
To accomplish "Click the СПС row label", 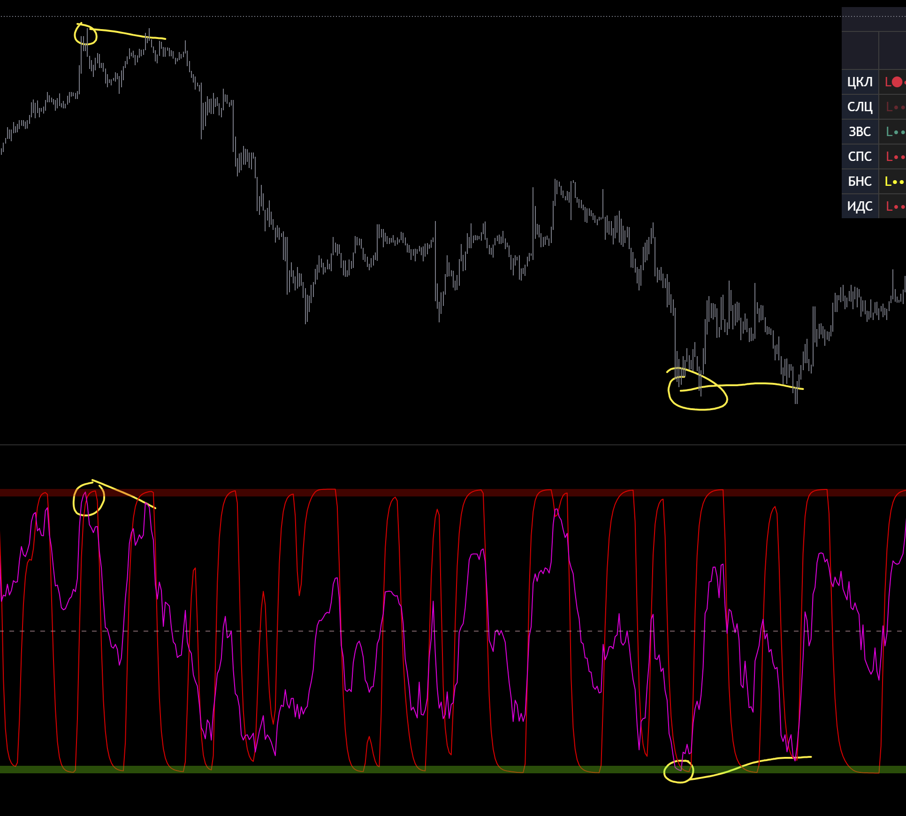I will point(860,157).
